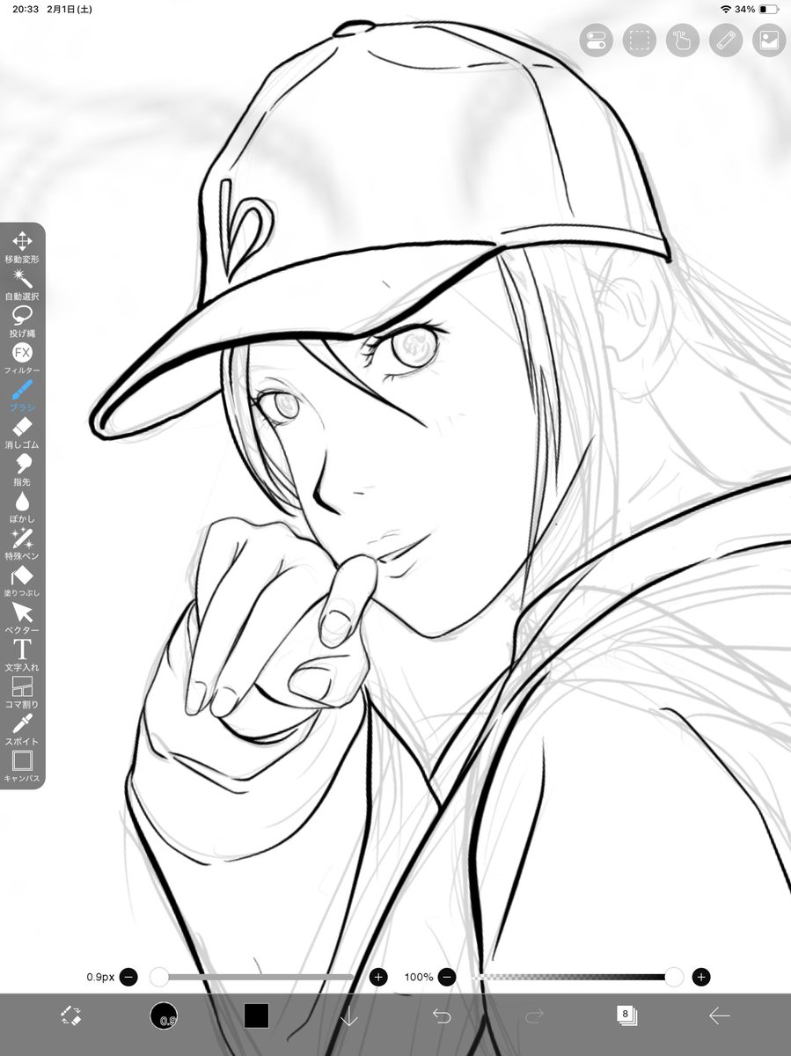Open the Canvas (キャンバス) tool
Viewport: 791px width, 1056px height.
pyautogui.click(x=22, y=766)
